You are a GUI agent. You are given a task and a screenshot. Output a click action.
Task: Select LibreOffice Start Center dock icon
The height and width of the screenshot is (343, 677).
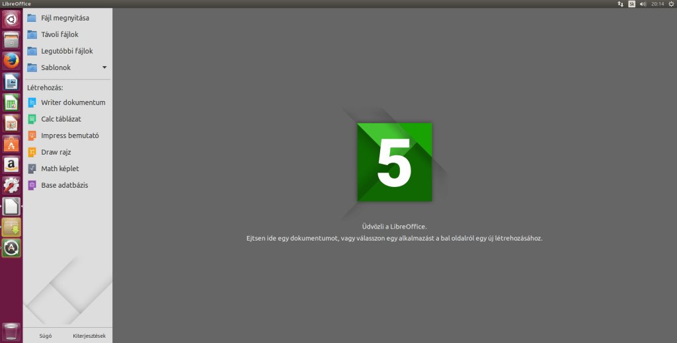11,206
